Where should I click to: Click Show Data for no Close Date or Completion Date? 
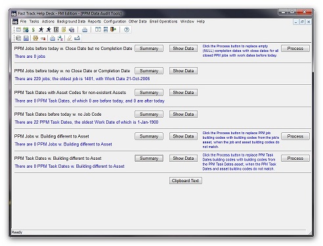tap(183, 71)
